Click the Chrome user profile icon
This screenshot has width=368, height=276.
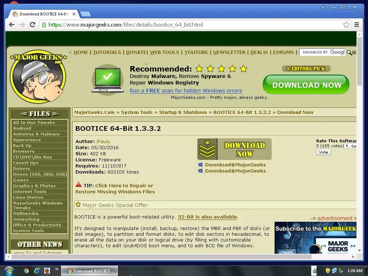coord(323,7)
